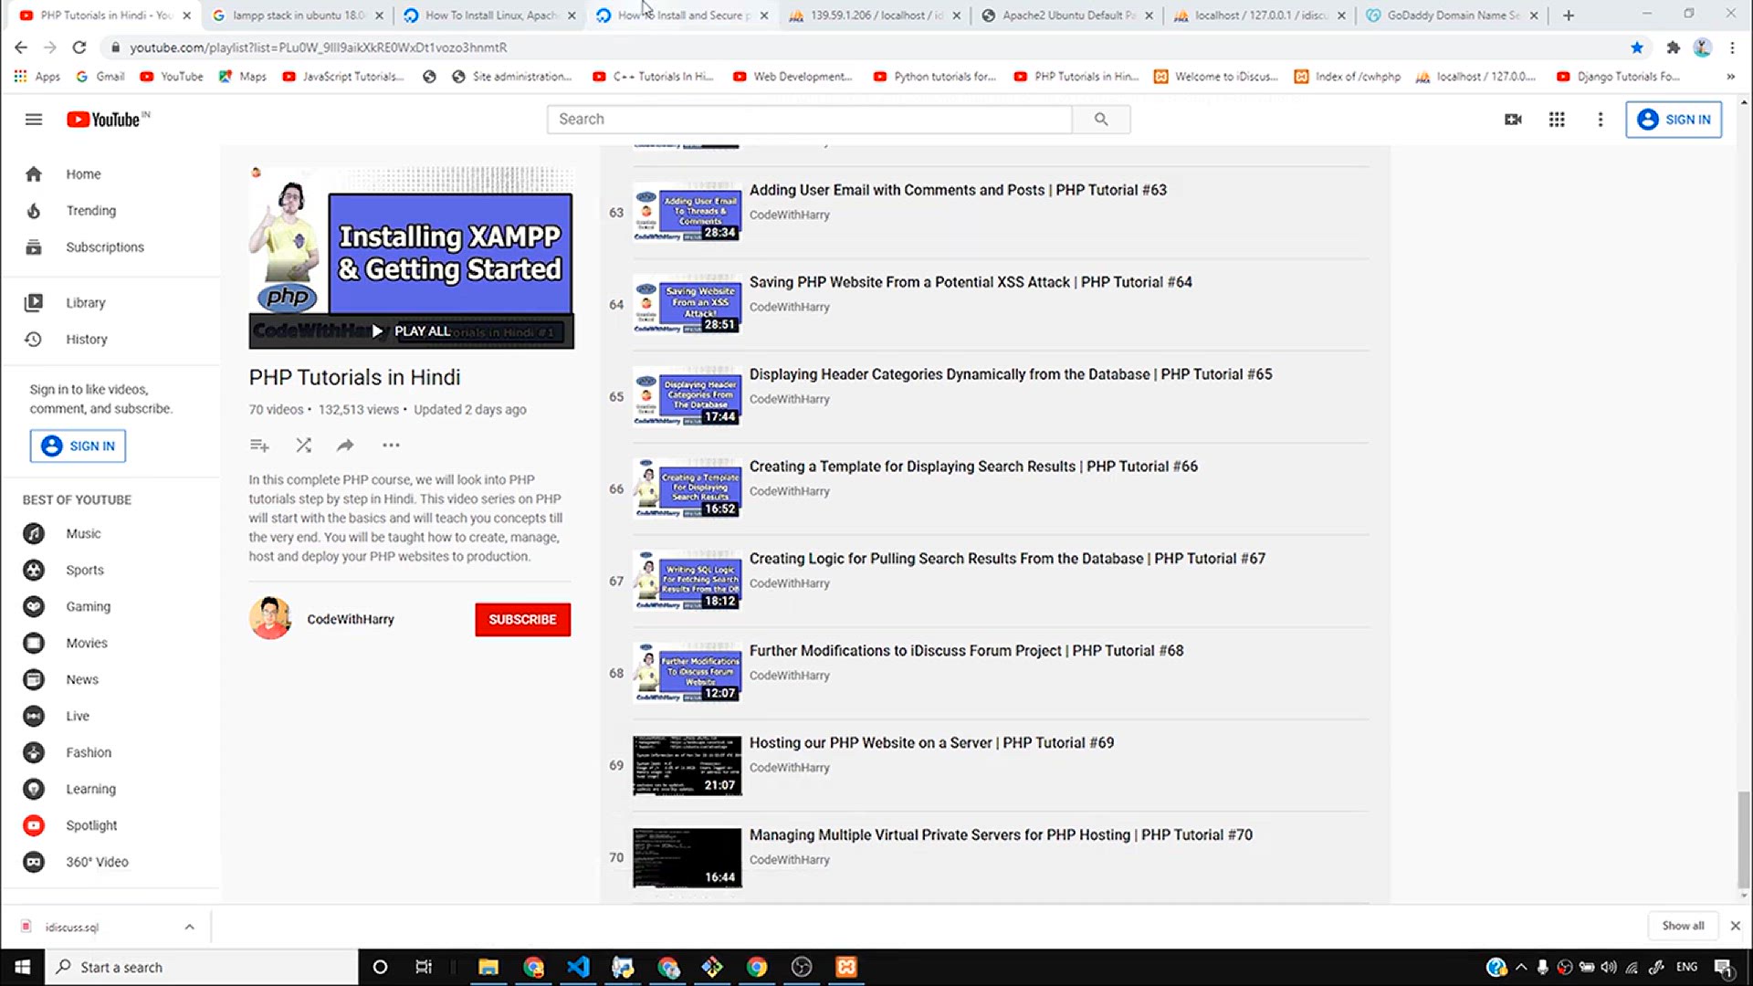Open the YouTube hamburger guide menu
1753x986 pixels.
tap(34, 120)
